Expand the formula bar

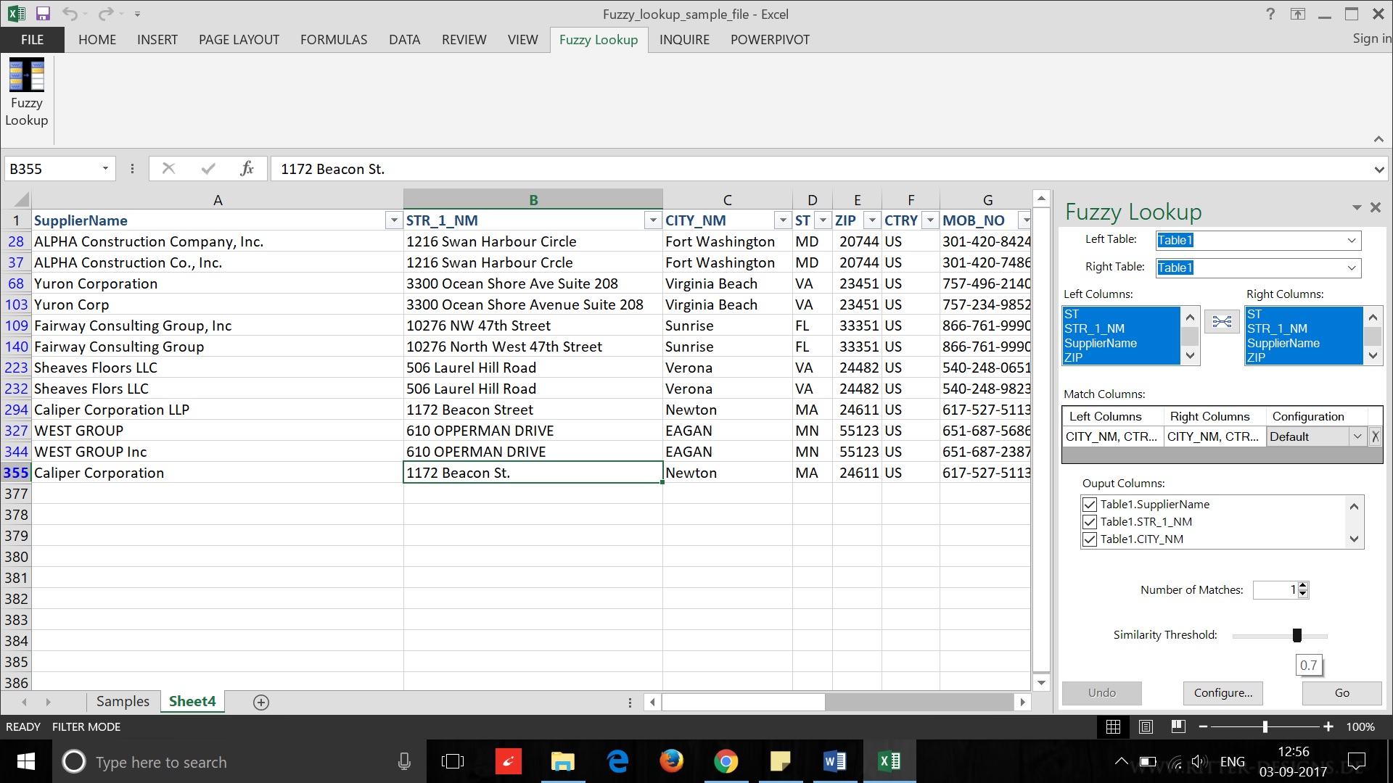point(1378,169)
